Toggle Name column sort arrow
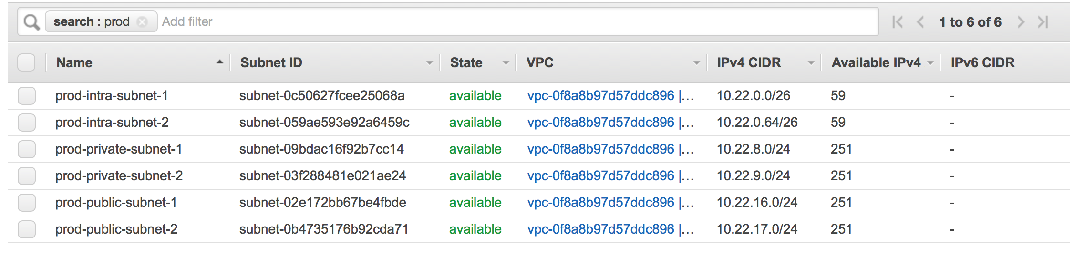The width and height of the screenshot is (1074, 268). (x=219, y=62)
